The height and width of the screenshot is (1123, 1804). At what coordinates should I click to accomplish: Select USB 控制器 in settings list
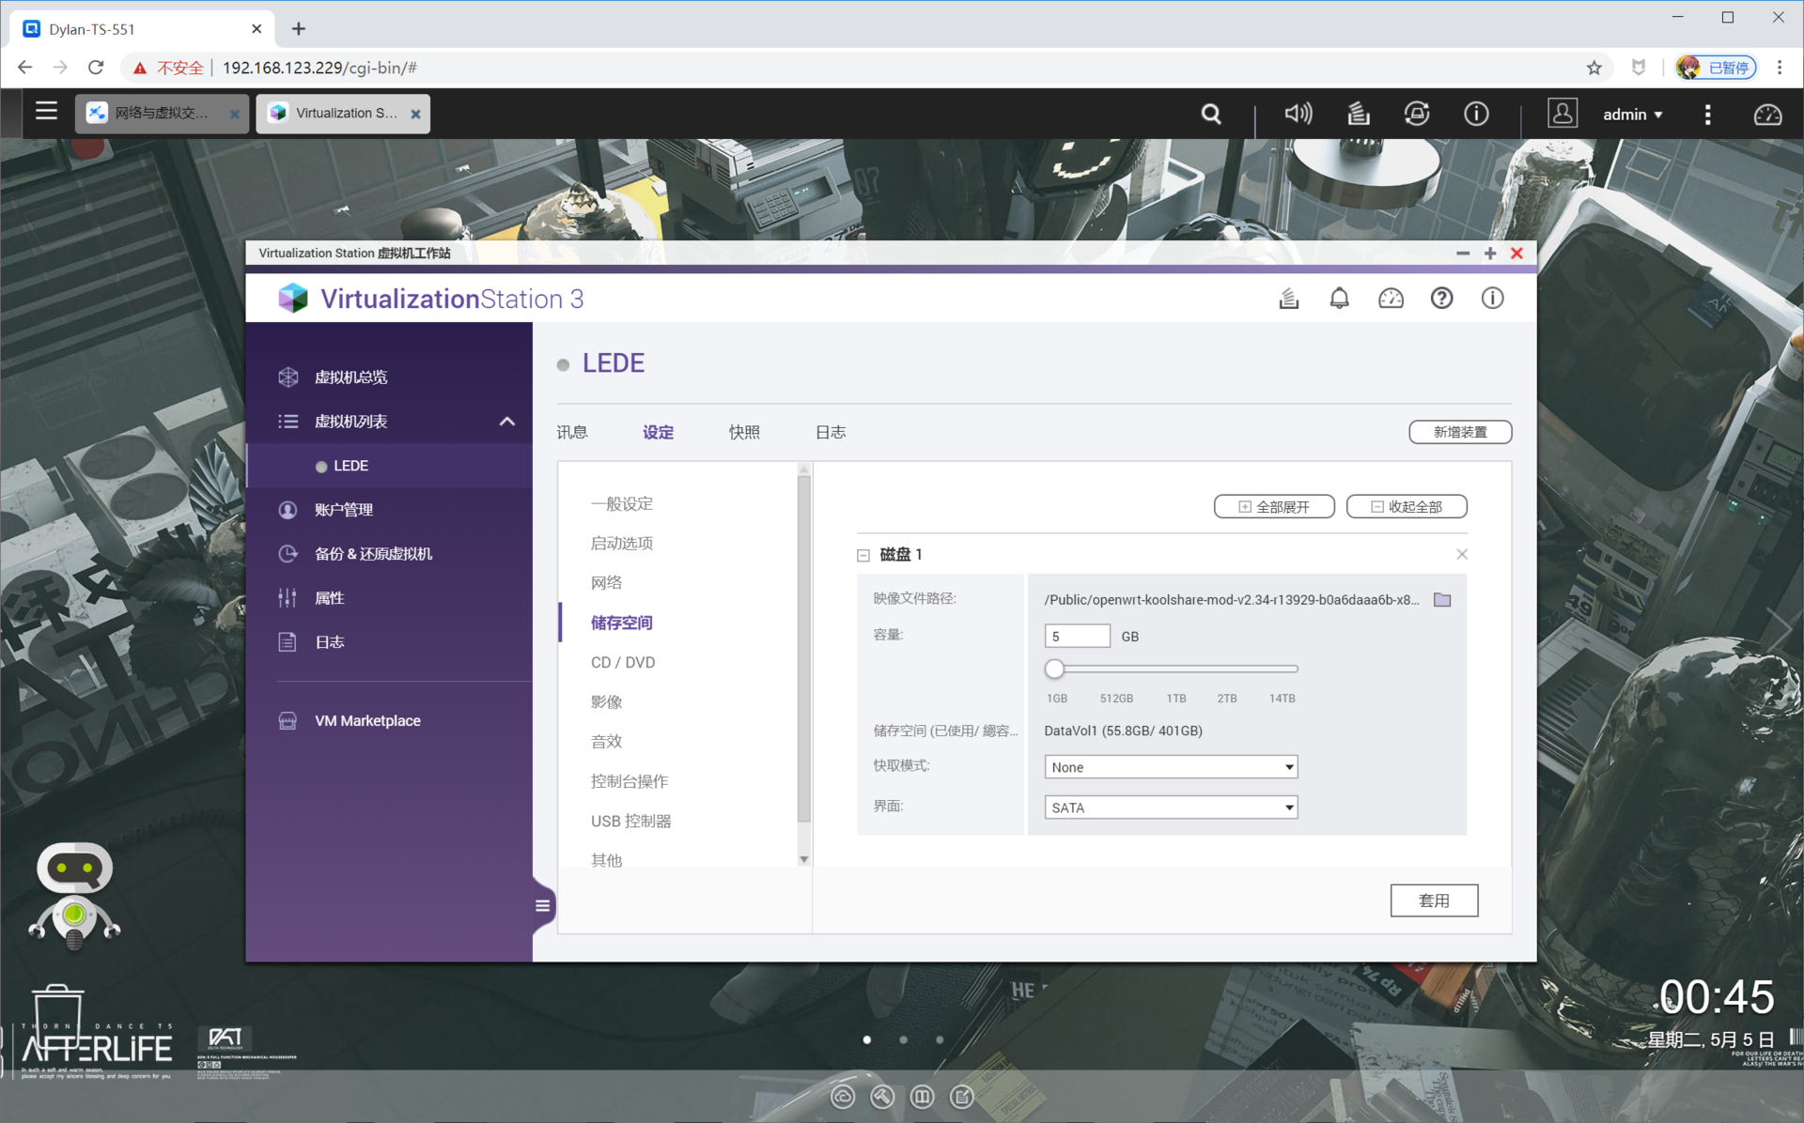[631, 822]
